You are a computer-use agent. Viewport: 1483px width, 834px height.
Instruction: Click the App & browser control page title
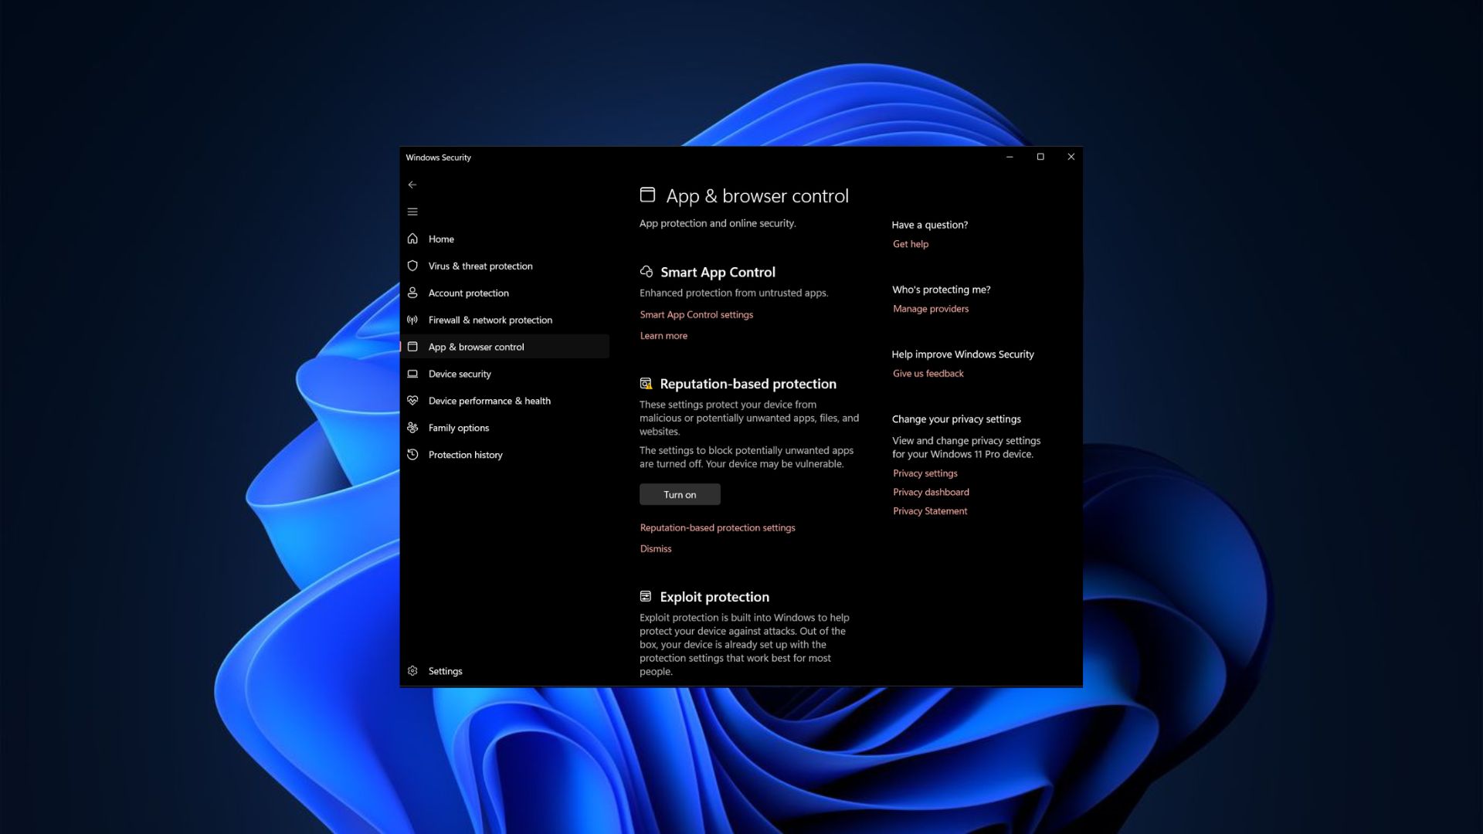tap(757, 196)
